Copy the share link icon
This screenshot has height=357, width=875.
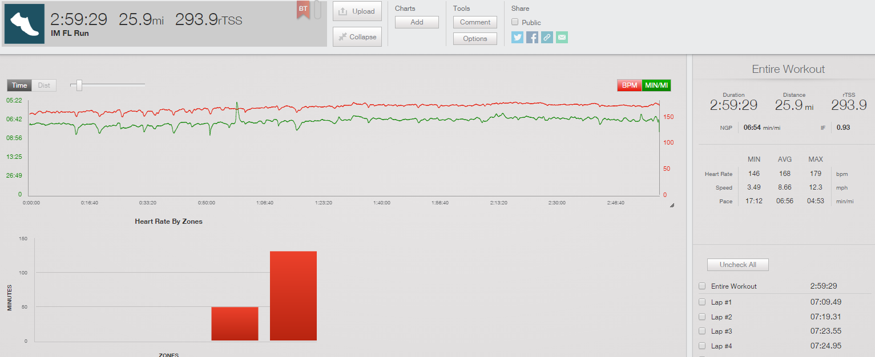click(547, 38)
